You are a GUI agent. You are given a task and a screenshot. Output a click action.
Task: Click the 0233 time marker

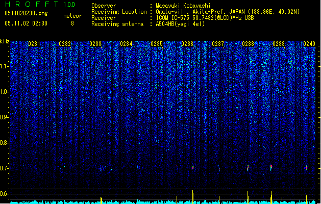click(x=95, y=44)
